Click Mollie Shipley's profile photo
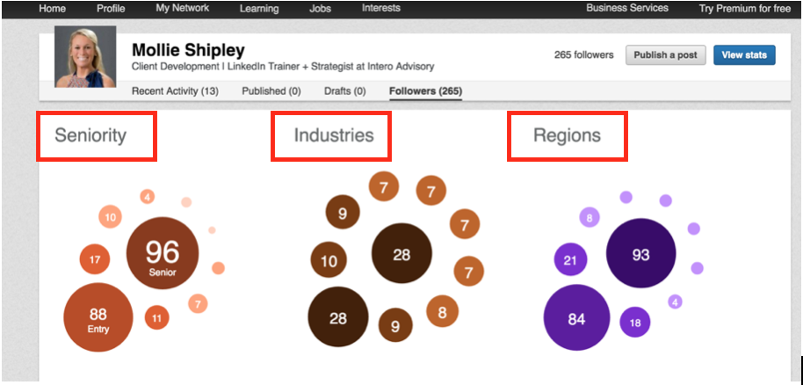The image size is (803, 385). coord(85,57)
